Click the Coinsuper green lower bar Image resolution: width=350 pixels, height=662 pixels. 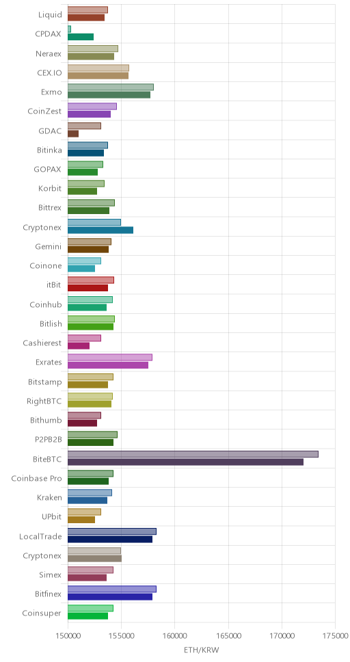tap(87, 616)
